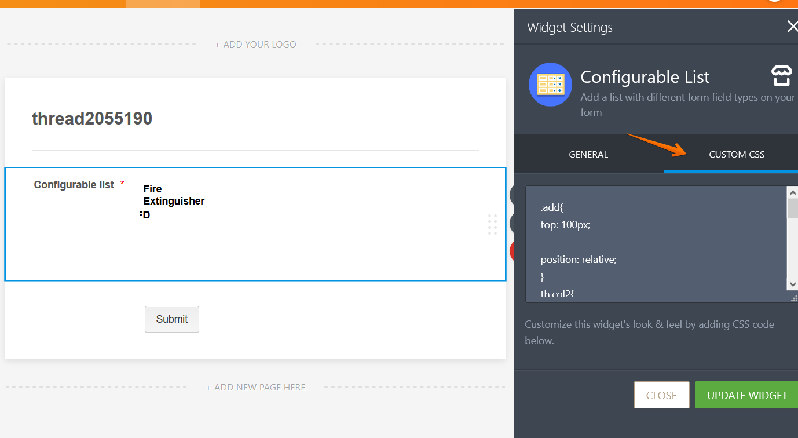Click the Configurable list field label
Screen dimensions: 798x438
[74, 185]
